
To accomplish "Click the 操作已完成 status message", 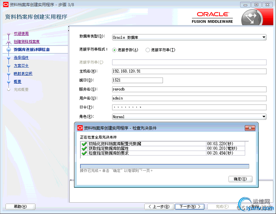I will point(116,171).
